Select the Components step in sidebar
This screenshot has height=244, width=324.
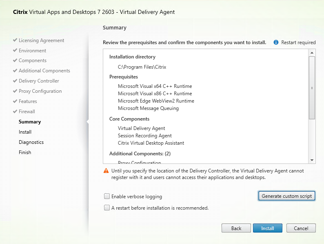(x=33, y=60)
